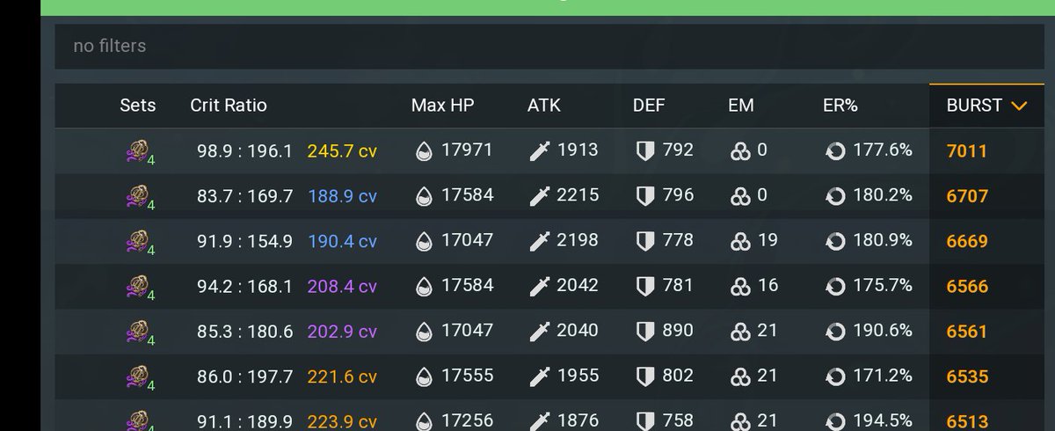The width and height of the screenshot is (1055, 431).
Task: Sort table by Sets column
Action: pos(137,106)
